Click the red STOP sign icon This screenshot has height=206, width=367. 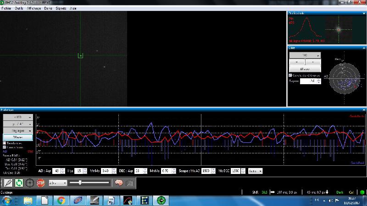point(40,183)
